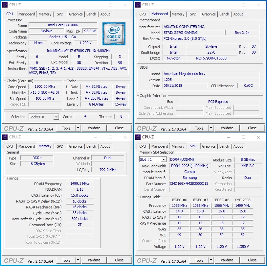267x266 pixels.
Task: Open the Socket #1 selection dropdown
Action: point(44,117)
